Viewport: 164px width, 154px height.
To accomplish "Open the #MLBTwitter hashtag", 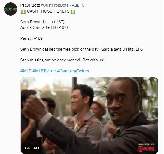I will pyautogui.click(x=44, y=71).
